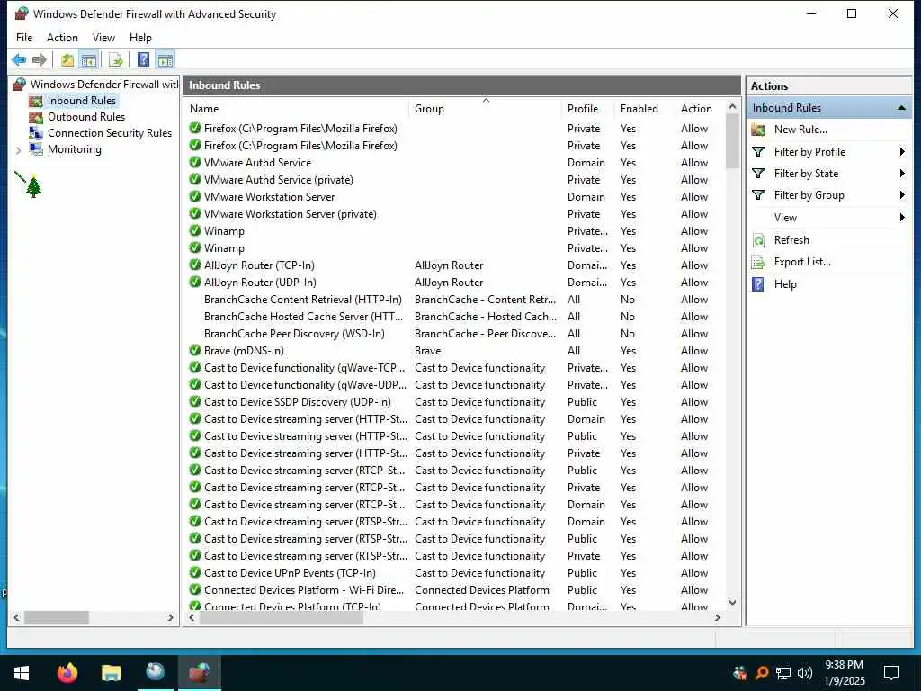Click the rules list vertical scrollbar thumb
921x691 pixels.
[x=732, y=141]
